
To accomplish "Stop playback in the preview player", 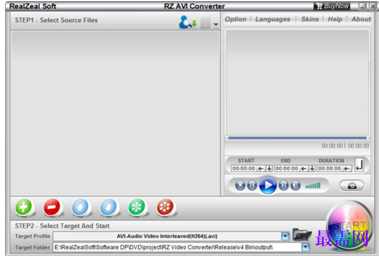I will point(240,186).
